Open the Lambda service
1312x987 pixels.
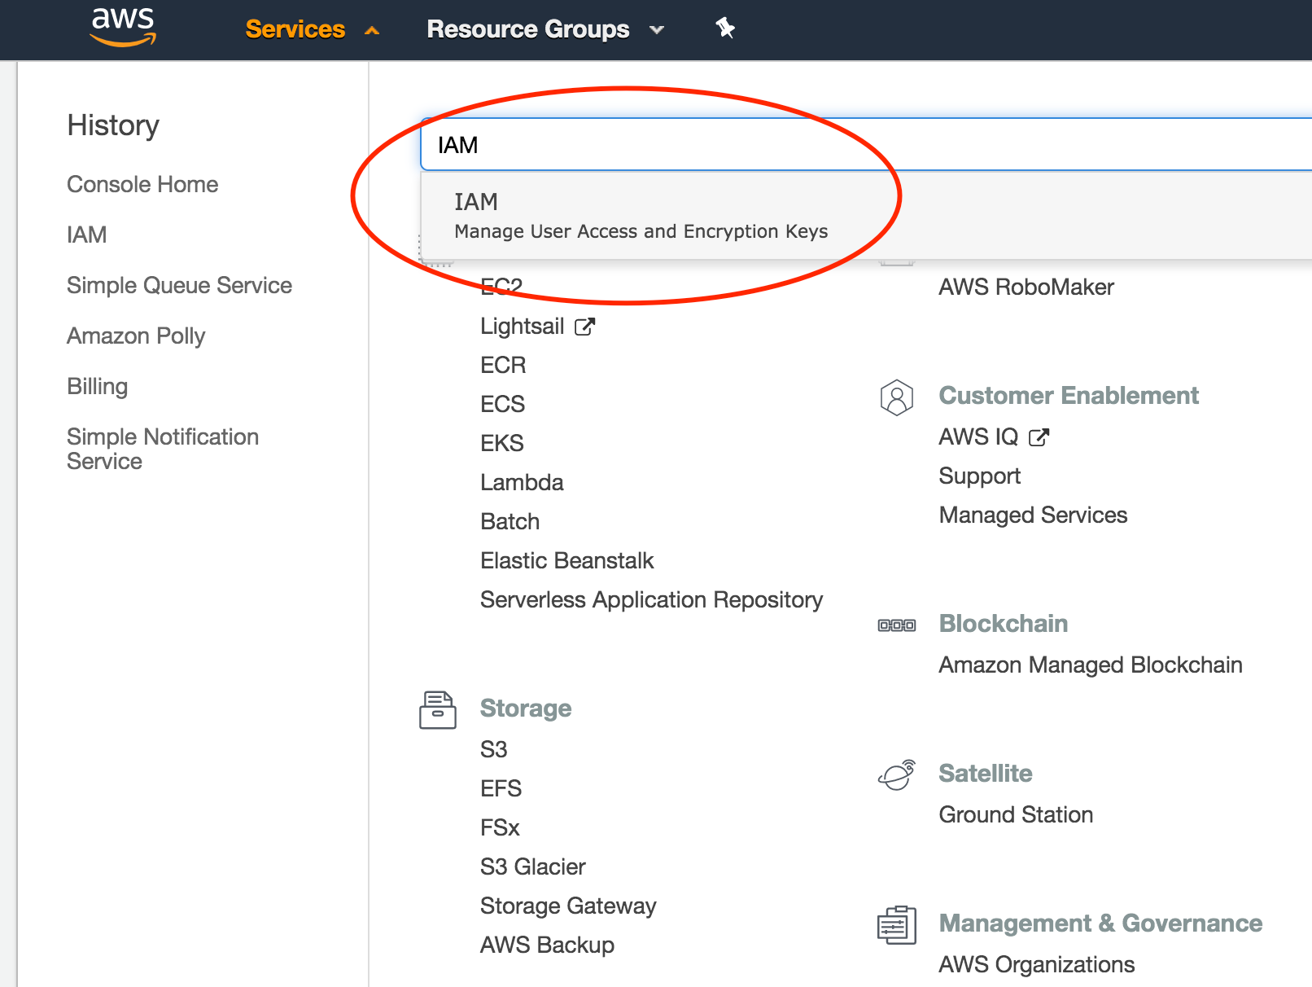(x=522, y=482)
